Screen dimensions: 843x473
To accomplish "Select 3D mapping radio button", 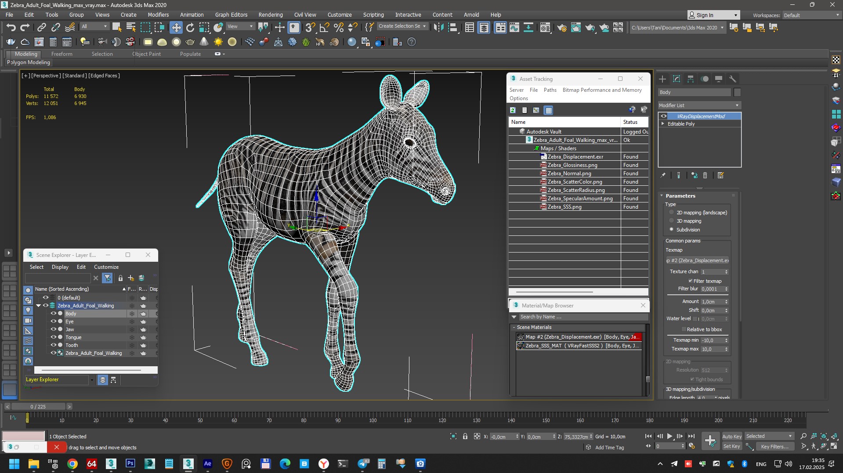I will (671, 221).
